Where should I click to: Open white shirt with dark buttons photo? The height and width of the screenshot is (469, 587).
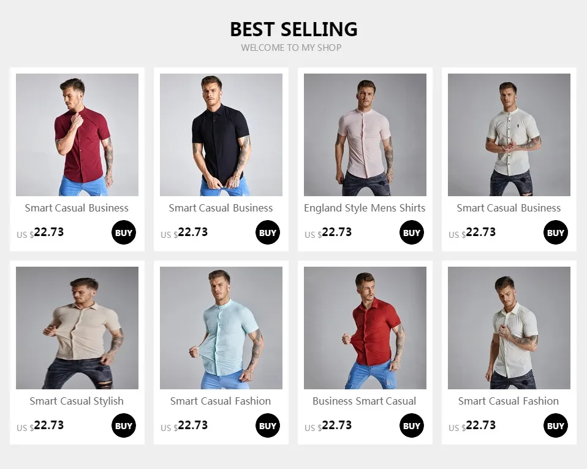point(509,135)
